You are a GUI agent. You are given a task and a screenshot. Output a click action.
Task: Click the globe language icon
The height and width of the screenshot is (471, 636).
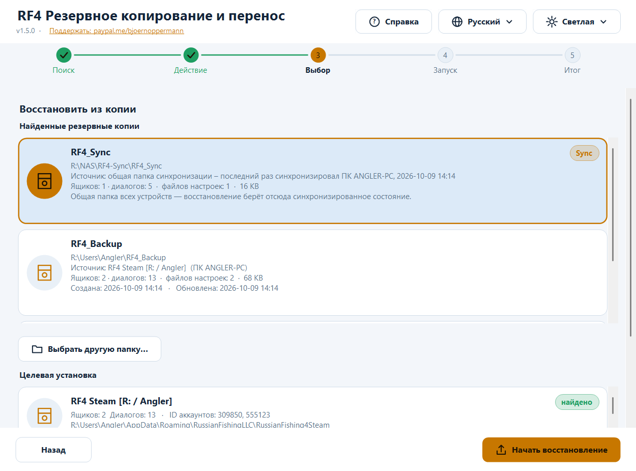point(457,22)
